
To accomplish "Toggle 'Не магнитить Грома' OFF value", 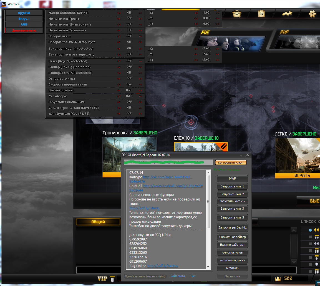I will pos(129,18).
